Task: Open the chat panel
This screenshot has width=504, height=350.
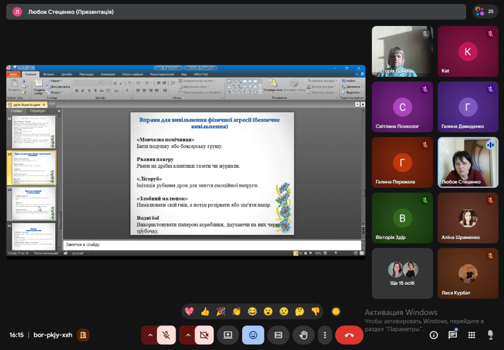Action: [452, 335]
